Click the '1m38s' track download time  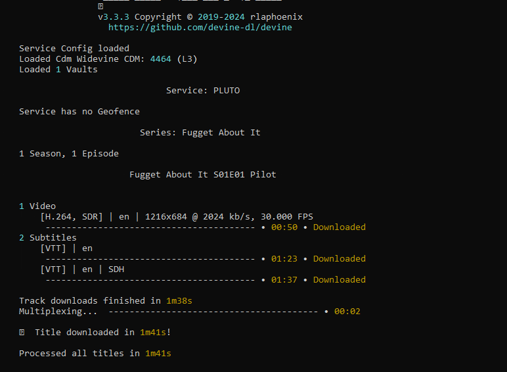pyautogui.click(x=179, y=301)
